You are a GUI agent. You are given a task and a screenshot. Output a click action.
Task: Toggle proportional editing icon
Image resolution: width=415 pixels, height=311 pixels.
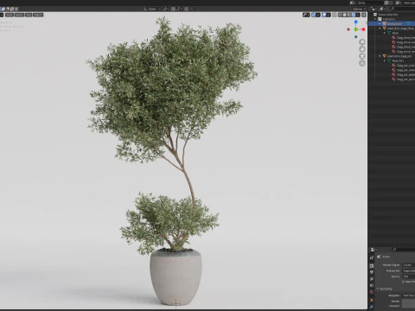coord(186,9)
